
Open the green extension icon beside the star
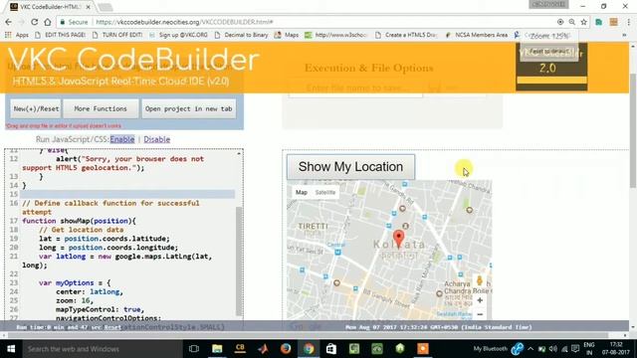[x=599, y=22]
